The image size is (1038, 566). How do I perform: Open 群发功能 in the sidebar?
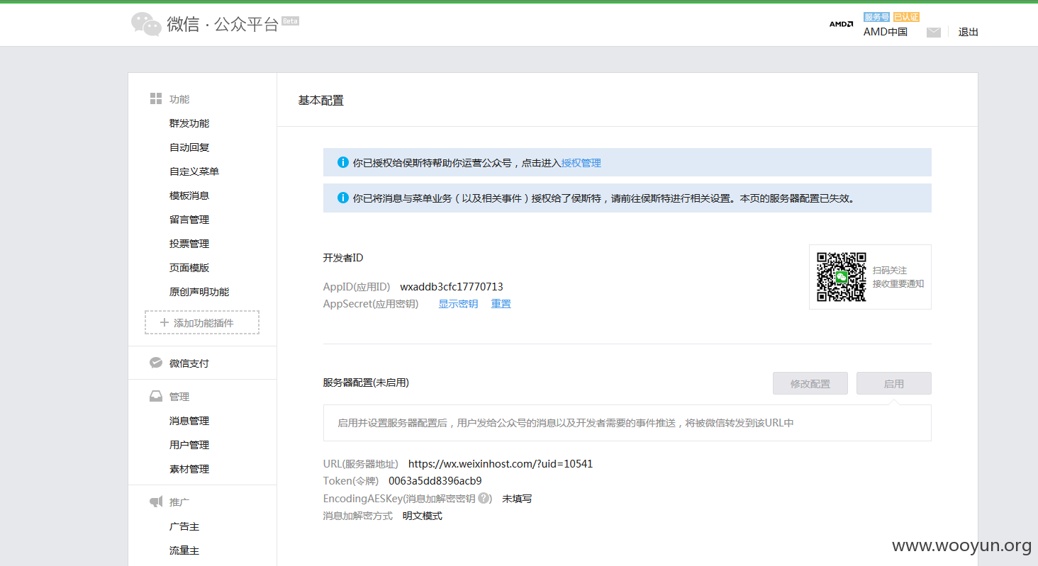pyautogui.click(x=189, y=123)
